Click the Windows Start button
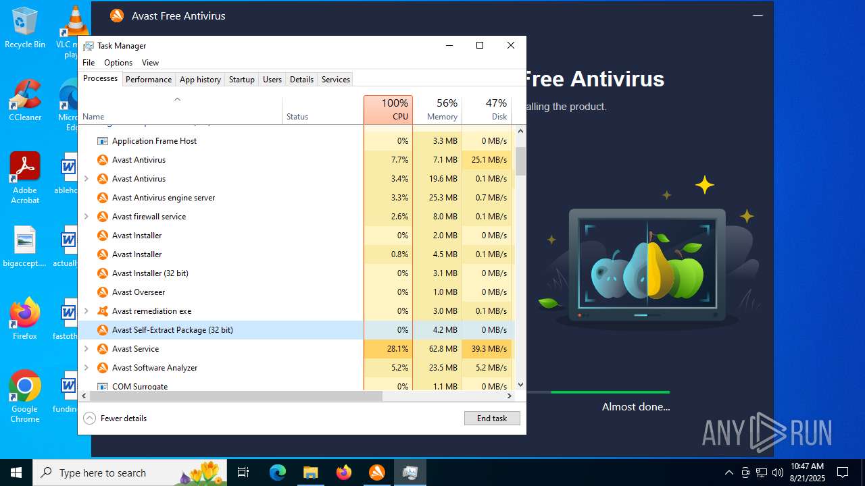The image size is (865, 486). pyautogui.click(x=16, y=473)
